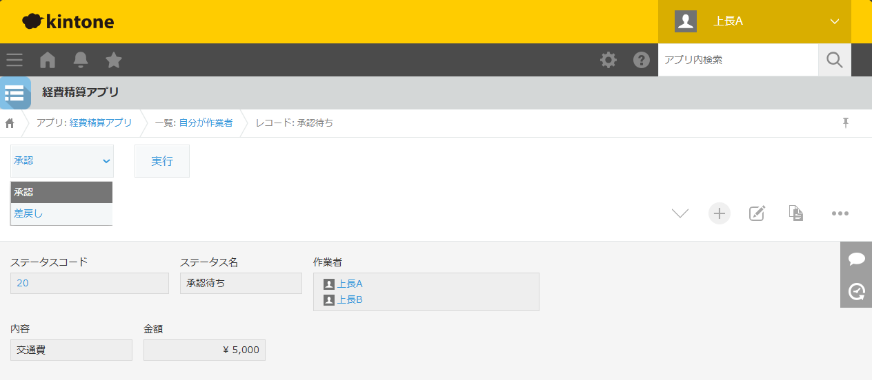Open the notifications bell
The height and width of the screenshot is (380, 872).
81,60
